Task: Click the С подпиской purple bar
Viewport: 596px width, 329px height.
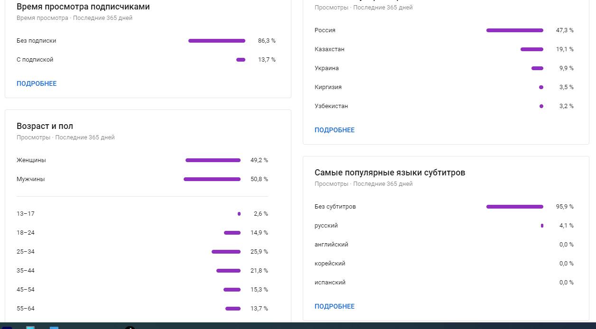Action: [x=241, y=60]
